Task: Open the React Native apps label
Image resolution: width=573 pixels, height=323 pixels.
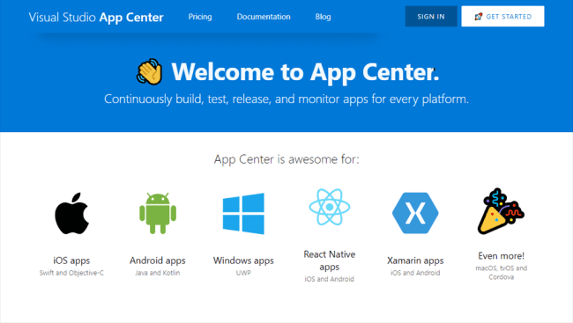Action: coord(330,261)
